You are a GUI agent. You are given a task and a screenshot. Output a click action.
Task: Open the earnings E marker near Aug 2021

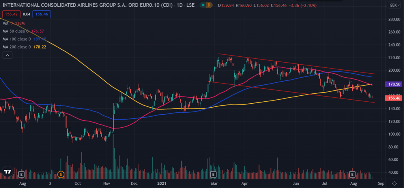[x=352, y=175]
